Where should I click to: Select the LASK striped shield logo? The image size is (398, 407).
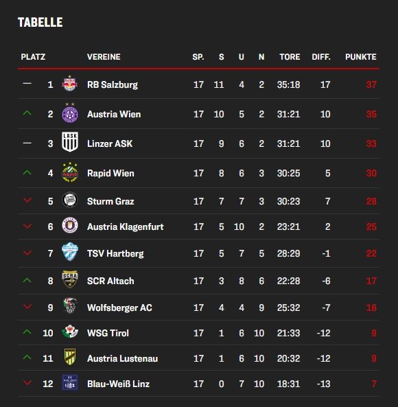[70, 142]
